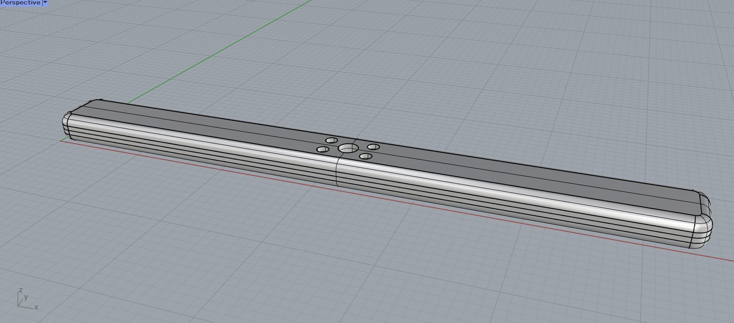Click the Perspective viewport title label
734x323 pixels.
click(x=20, y=3)
